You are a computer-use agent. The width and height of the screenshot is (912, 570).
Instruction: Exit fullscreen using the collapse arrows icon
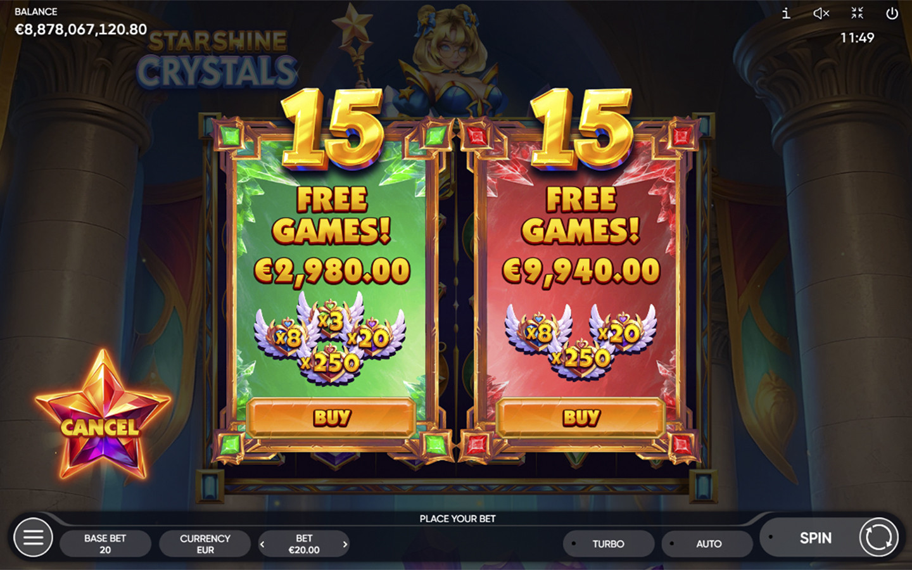click(x=857, y=13)
